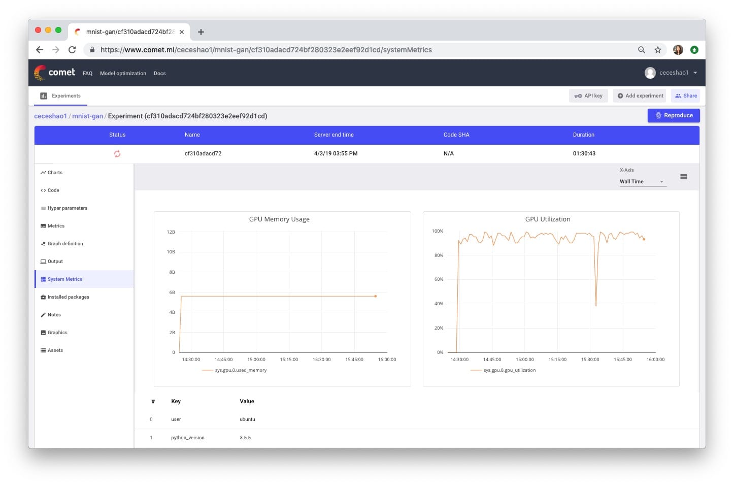Go back using browser back arrow
734x486 pixels.
click(40, 50)
